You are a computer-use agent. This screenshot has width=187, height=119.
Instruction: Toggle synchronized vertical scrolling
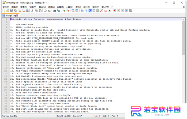click(73, 11)
